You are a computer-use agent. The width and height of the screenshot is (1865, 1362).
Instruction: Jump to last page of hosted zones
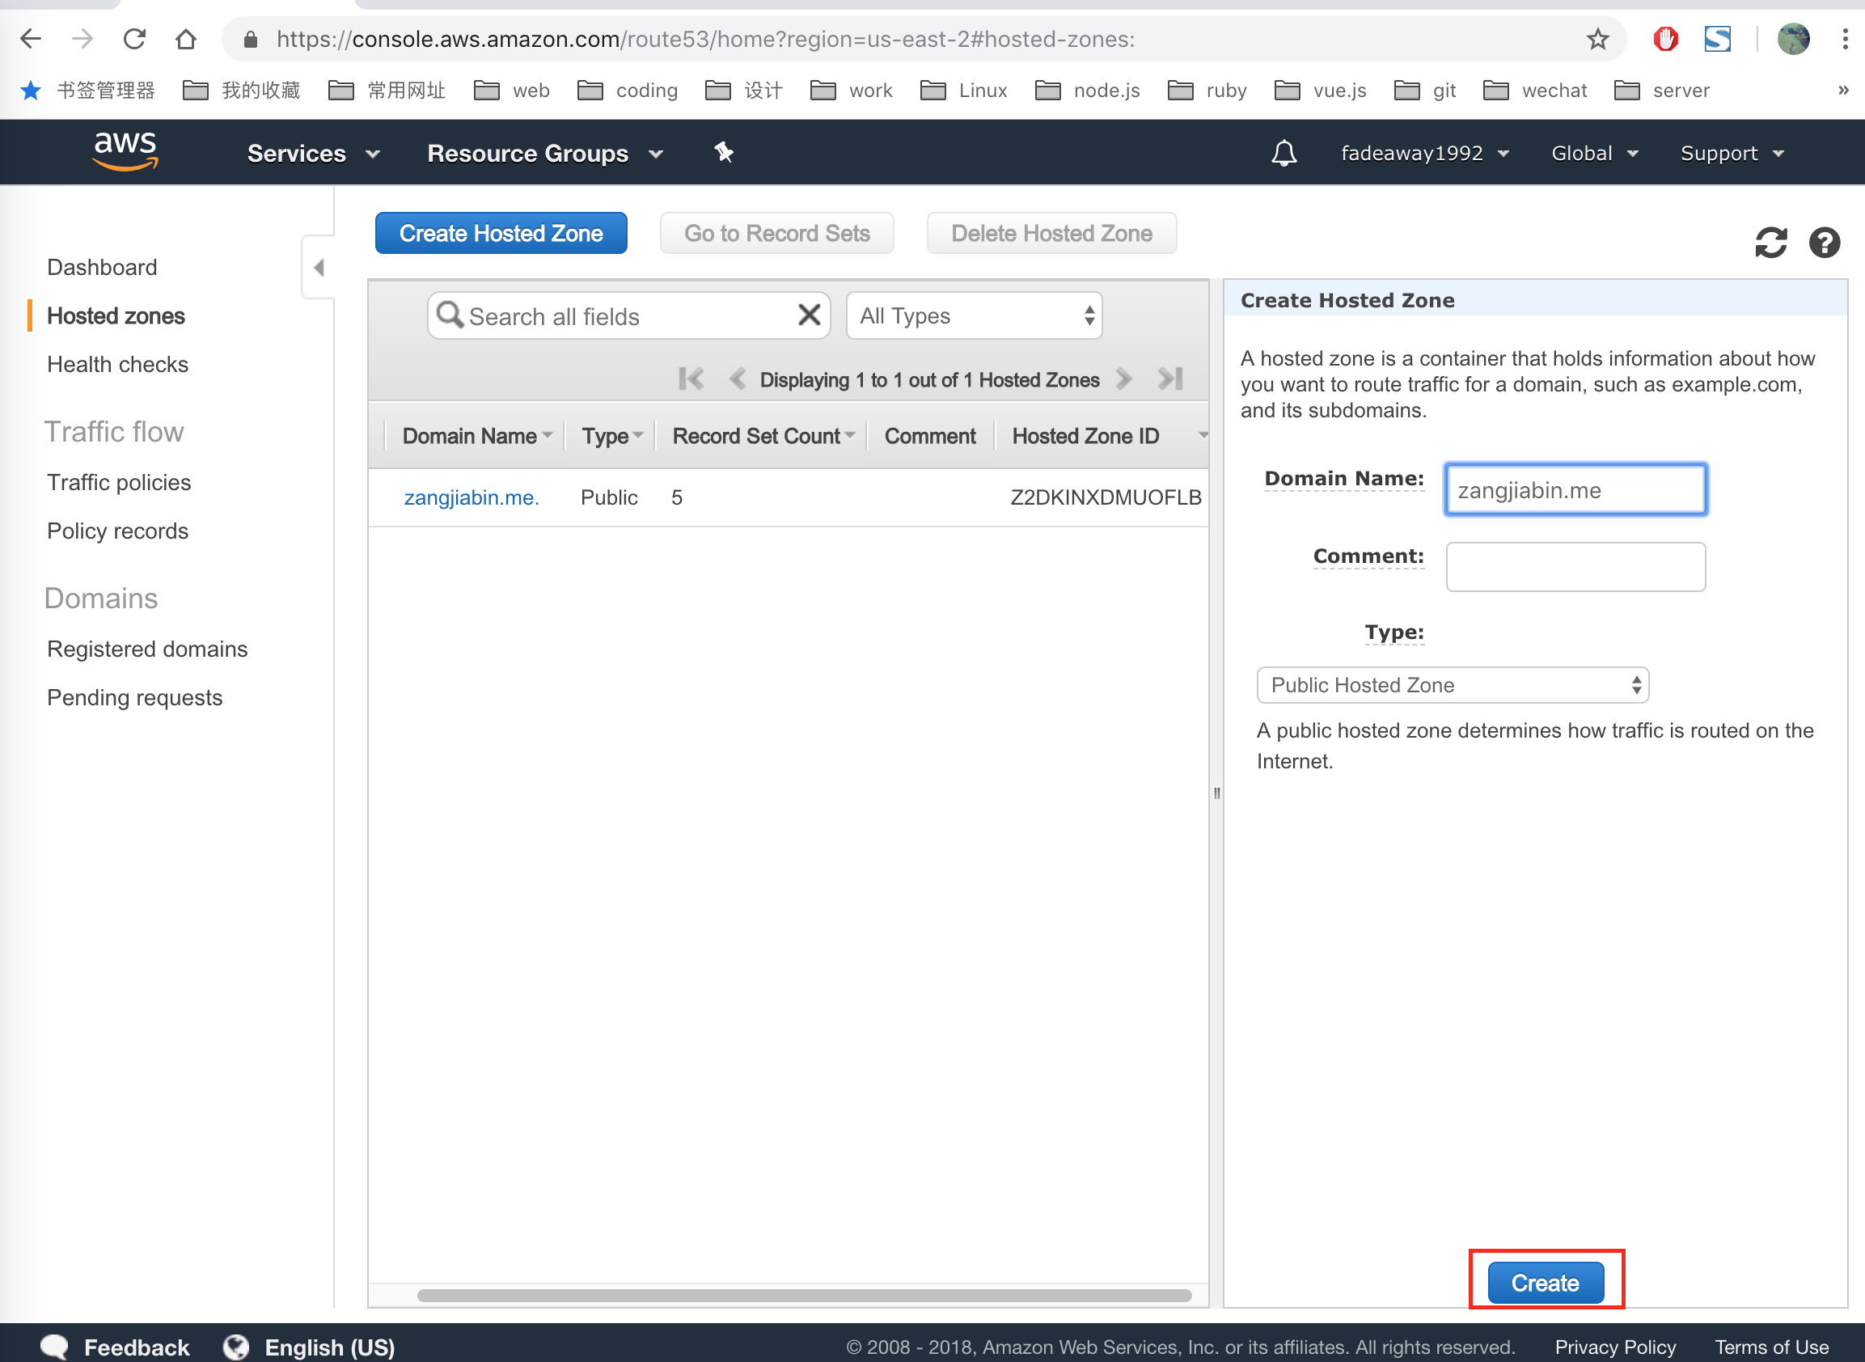pos(1170,379)
